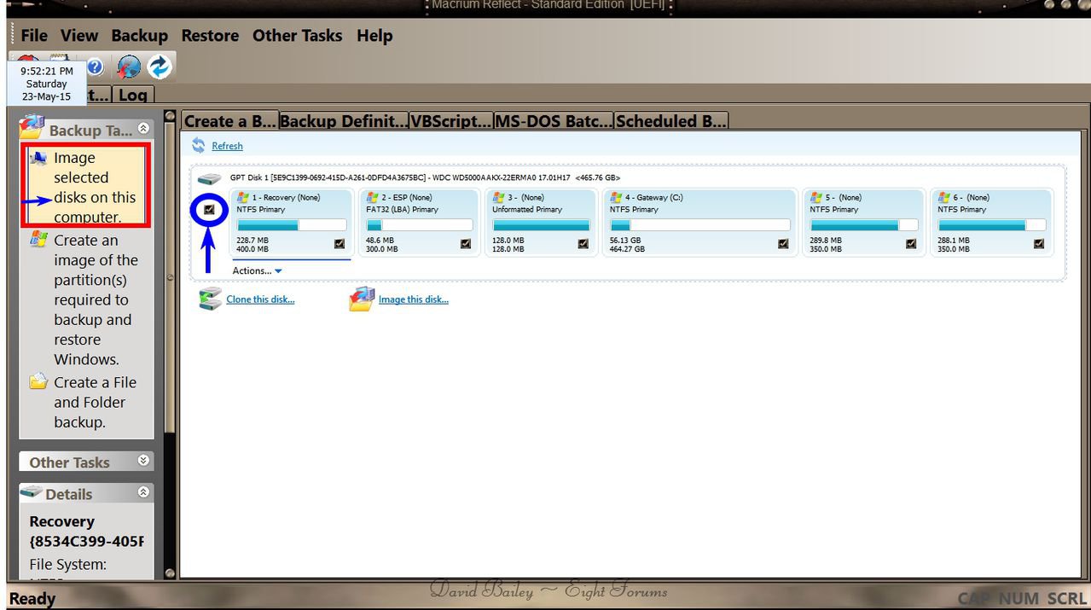Switch to the Backup Definit... tab
The height and width of the screenshot is (610, 1091).
pos(344,121)
